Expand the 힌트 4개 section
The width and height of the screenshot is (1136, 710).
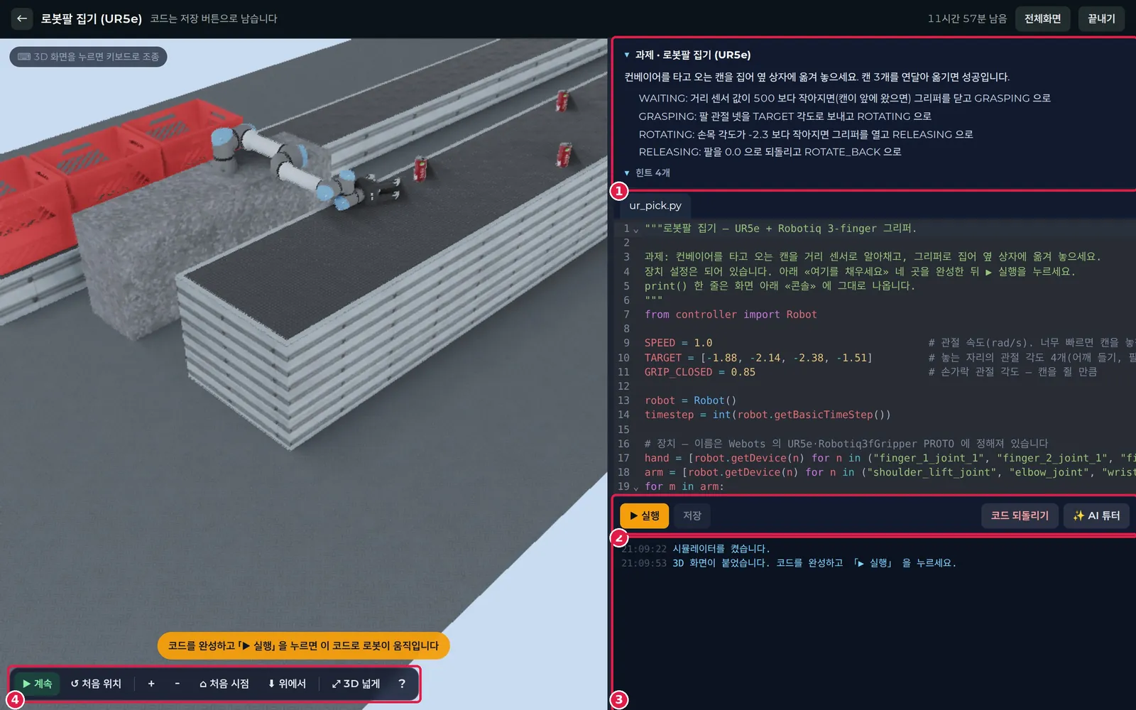[647, 173]
